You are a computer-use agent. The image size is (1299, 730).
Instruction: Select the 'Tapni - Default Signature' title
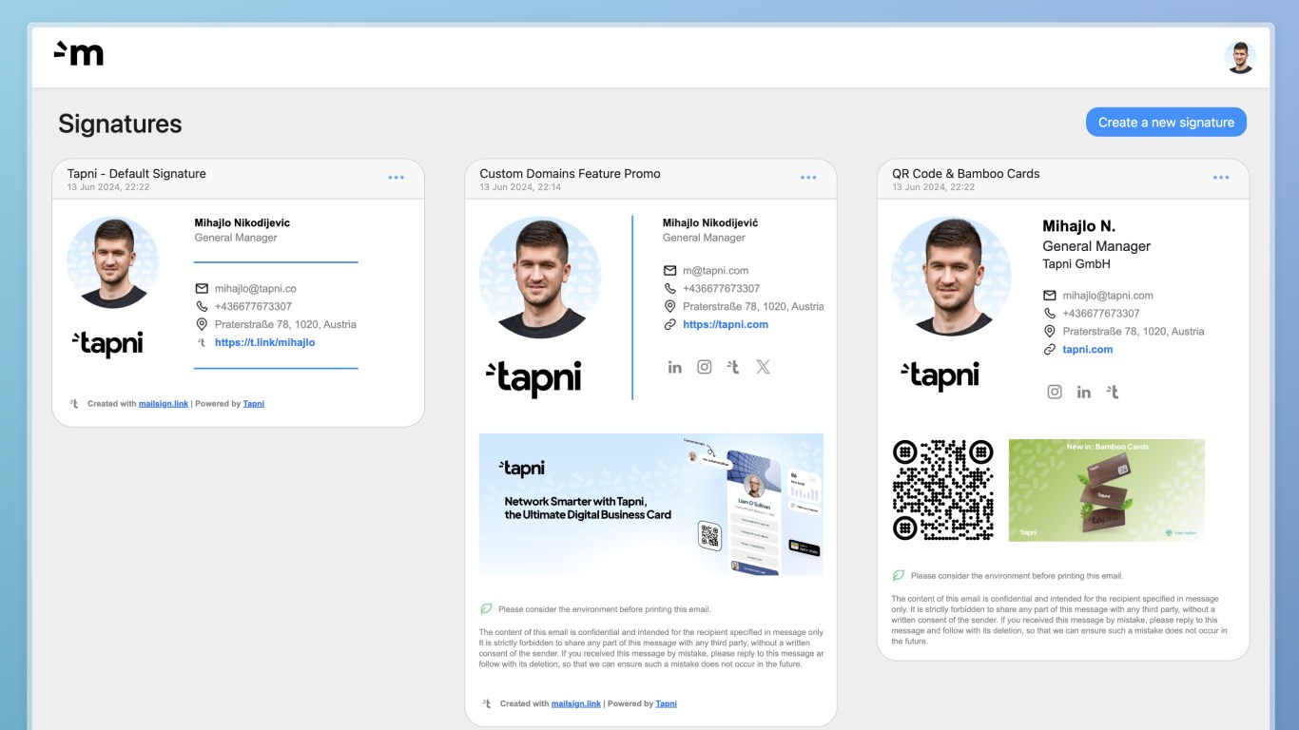point(137,174)
